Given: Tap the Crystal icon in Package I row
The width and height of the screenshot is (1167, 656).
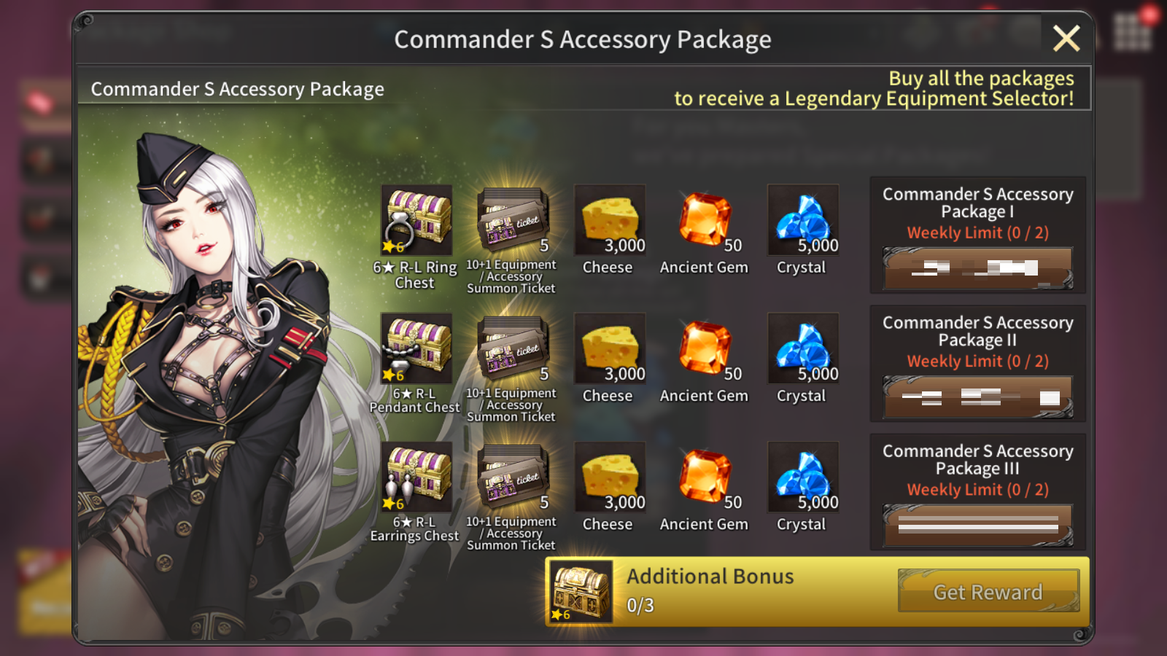Looking at the screenshot, I should [803, 219].
